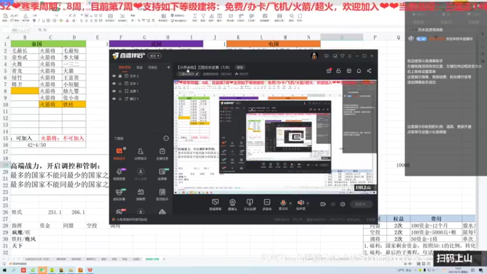This screenshot has width=487, height=274.
Task: Click the purple merged header cell
Action: pyautogui.click(x=156, y=44)
